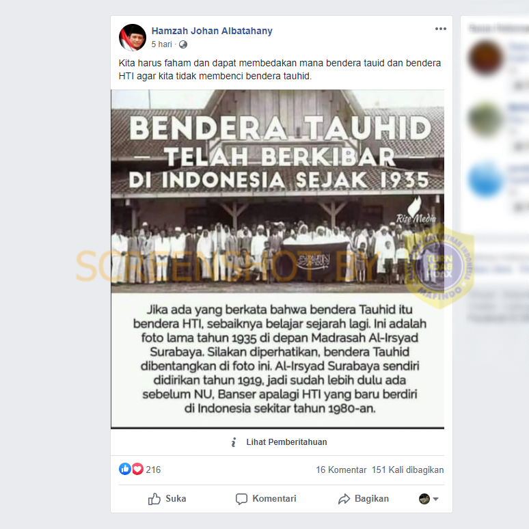Open the three-dot post options menu
The width and height of the screenshot is (529, 529).
click(440, 29)
